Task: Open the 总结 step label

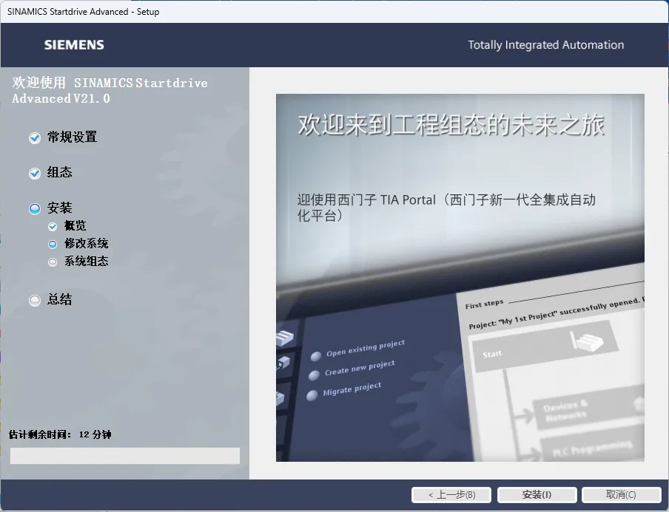Action: pyautogui.click(x=60, y=299)
